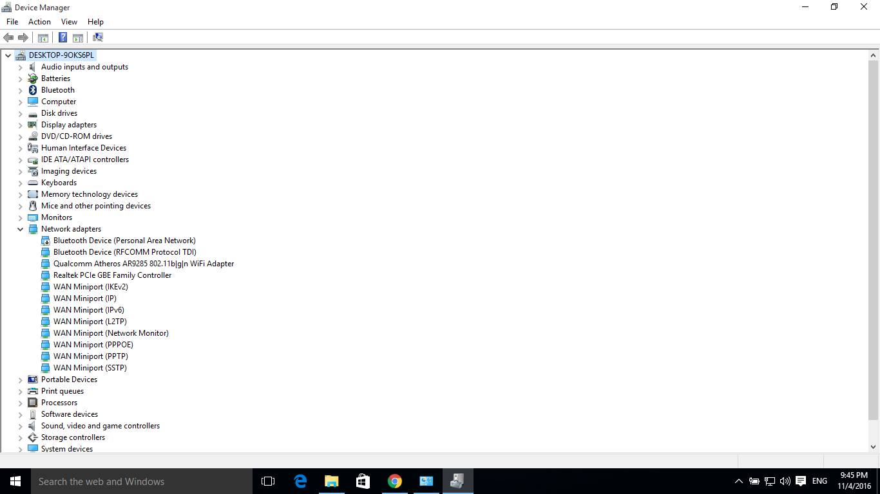This screenshot has height=494, width=880.
Task: Expand the Bluetooth category
Action: (x=20, y=90)
